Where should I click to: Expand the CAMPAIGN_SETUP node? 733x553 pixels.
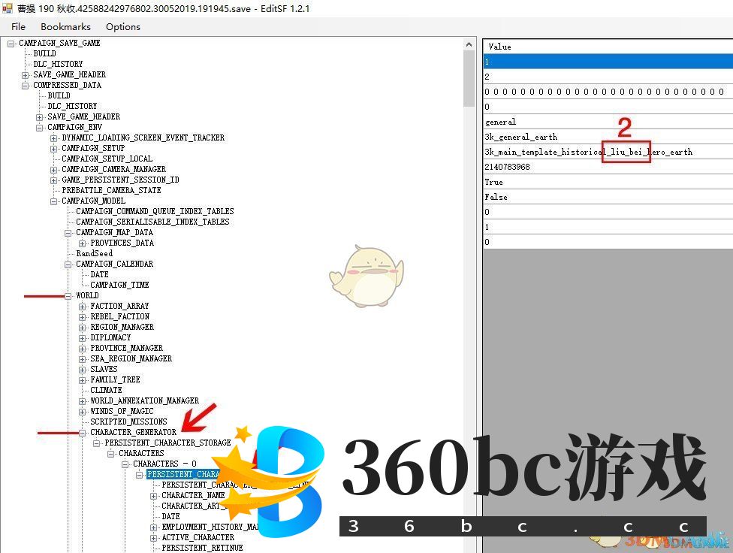pyautogui.click(x=54, y=149)
